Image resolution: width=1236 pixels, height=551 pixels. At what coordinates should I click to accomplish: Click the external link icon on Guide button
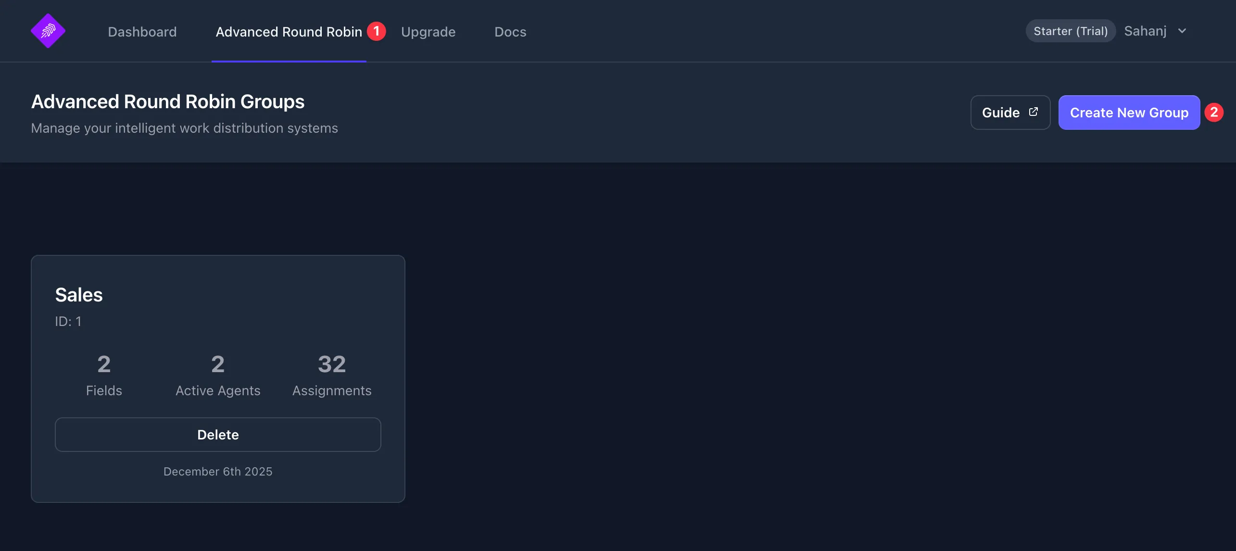[1034, 111]
